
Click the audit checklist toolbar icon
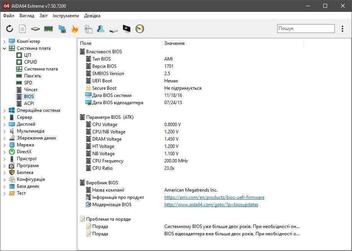pos(88,29)
